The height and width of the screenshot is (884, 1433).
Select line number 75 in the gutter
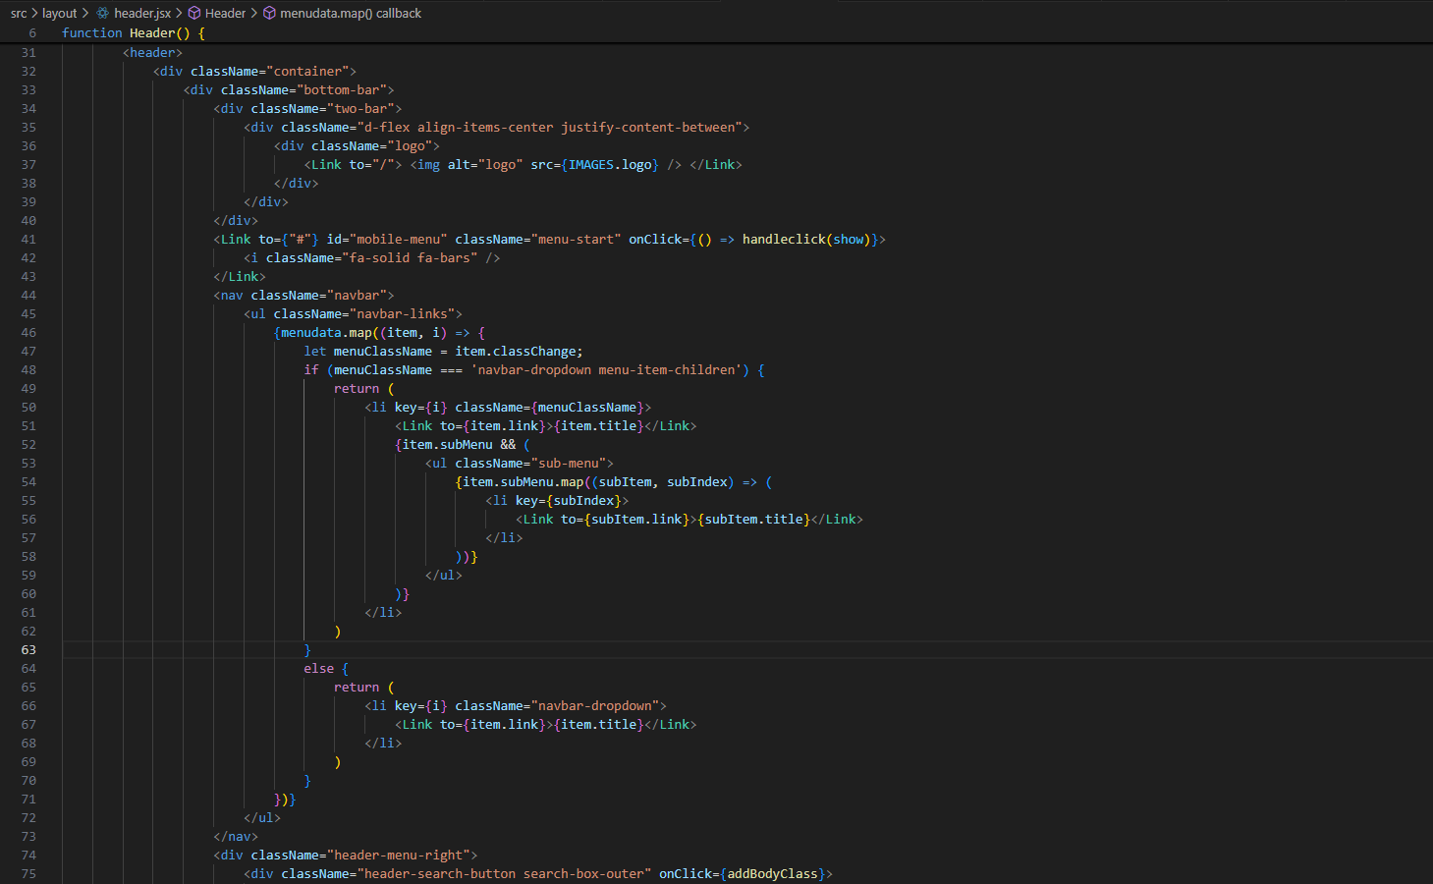pos(28,873)
